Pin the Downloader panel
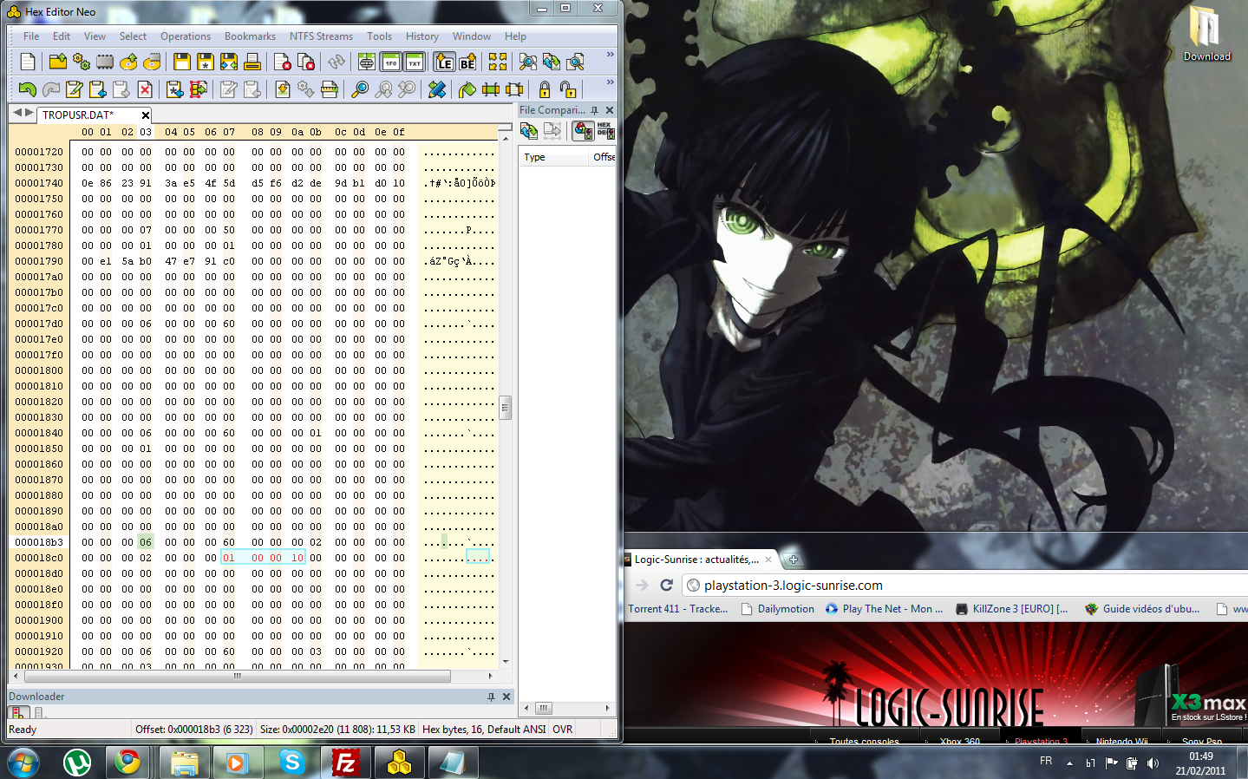The width and height of the screenshot is (1248, 779). [491, 697]
